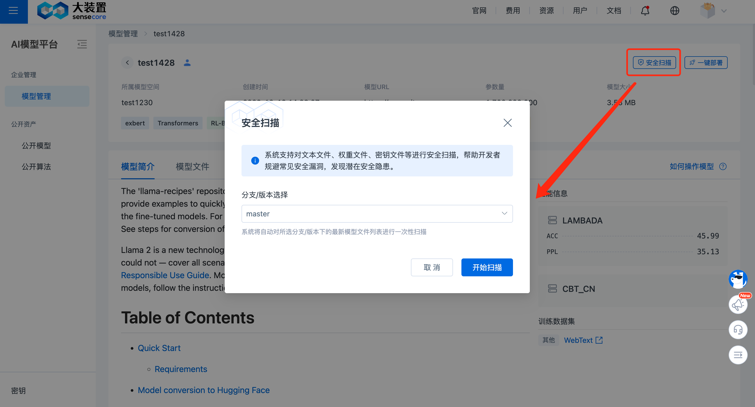Image resolution: width=755 pixels, height=407 pixels.
Task: Click 开始扫描 to start scanning
Action: tap(487, 267)
